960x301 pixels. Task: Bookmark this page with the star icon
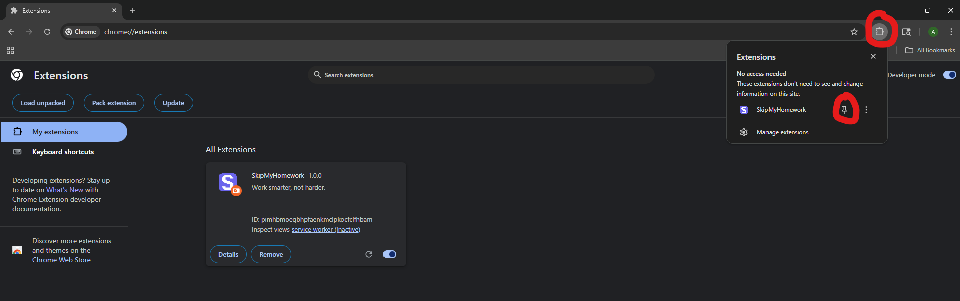[x=854, y=32]
